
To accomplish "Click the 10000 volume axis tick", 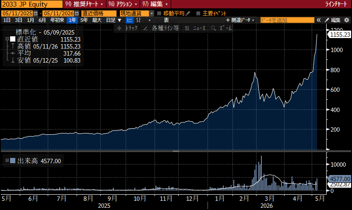I will (x=338, y=164).
